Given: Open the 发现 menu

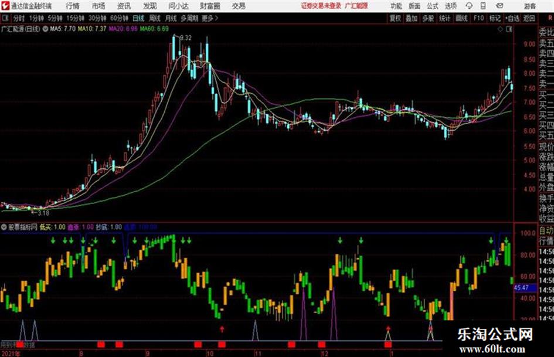Looking at the screenshot, I should [150, 6].
